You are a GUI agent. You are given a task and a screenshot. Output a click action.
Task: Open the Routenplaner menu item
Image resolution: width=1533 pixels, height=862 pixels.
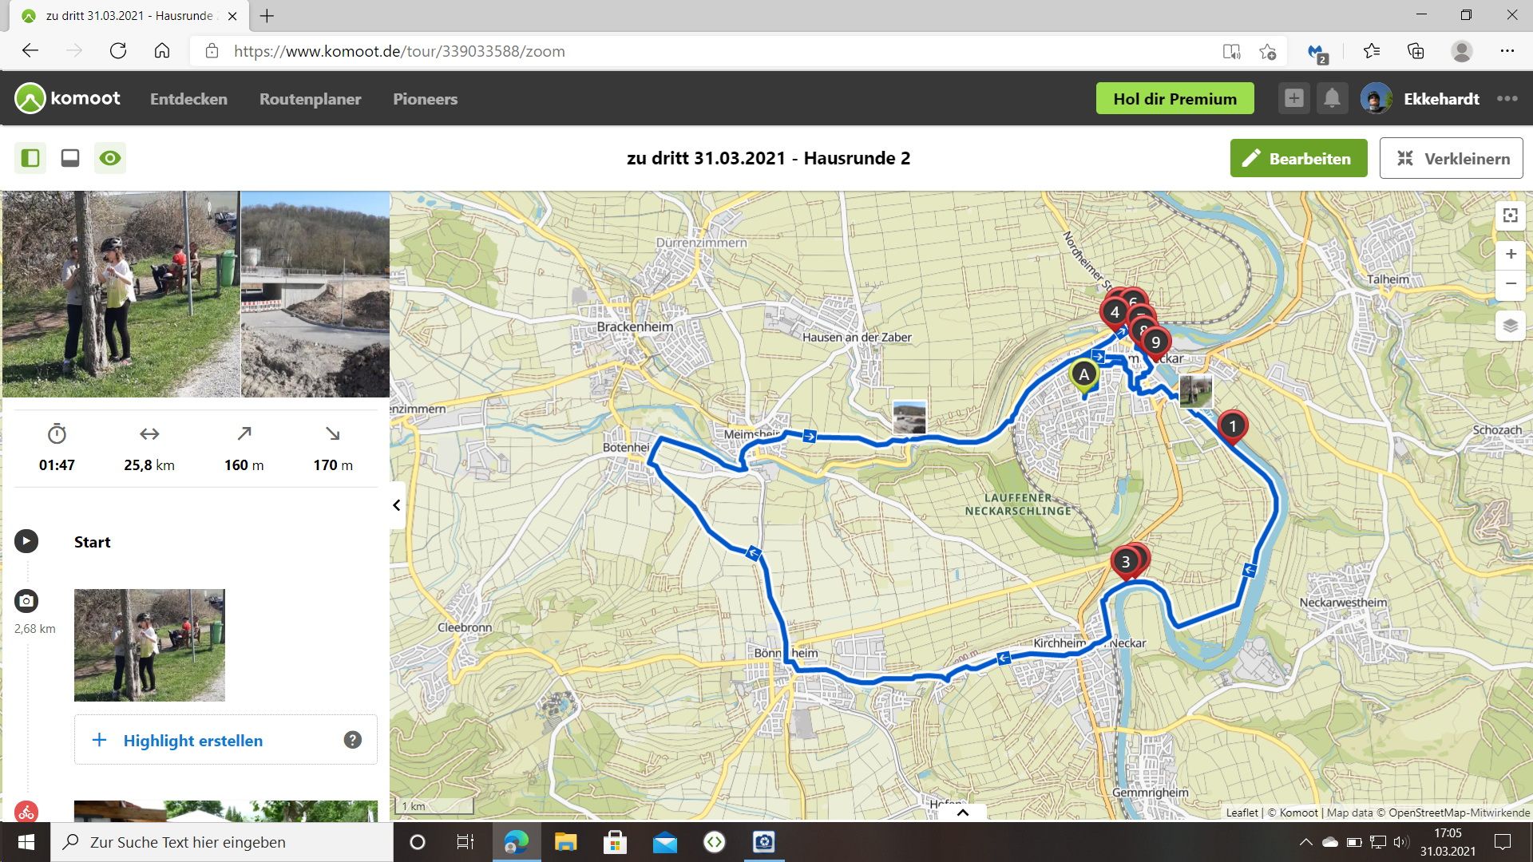click(x=310, y=99)
